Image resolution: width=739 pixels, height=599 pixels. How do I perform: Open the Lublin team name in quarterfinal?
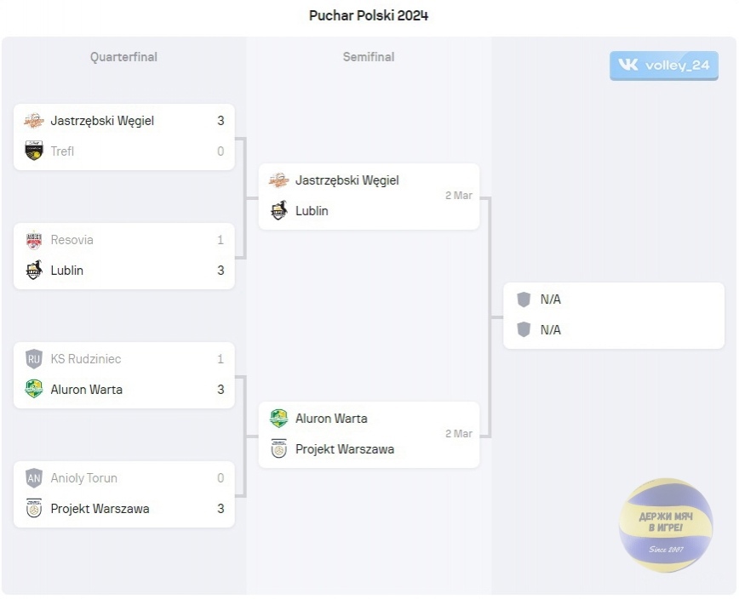(x=67, y=271)
